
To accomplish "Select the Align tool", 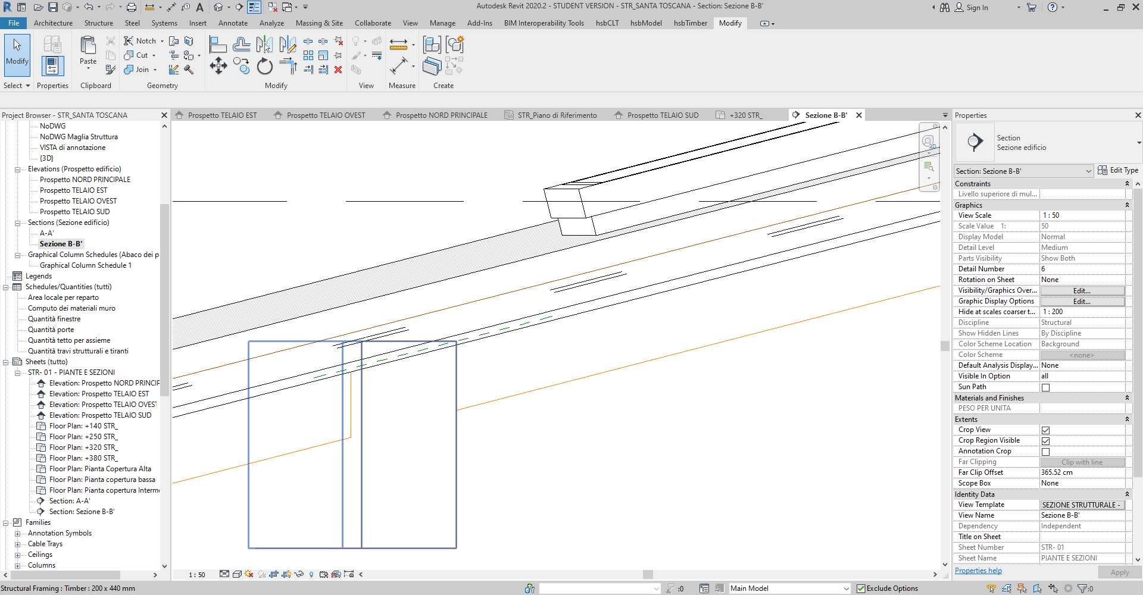I will click(x=218, y=43).
